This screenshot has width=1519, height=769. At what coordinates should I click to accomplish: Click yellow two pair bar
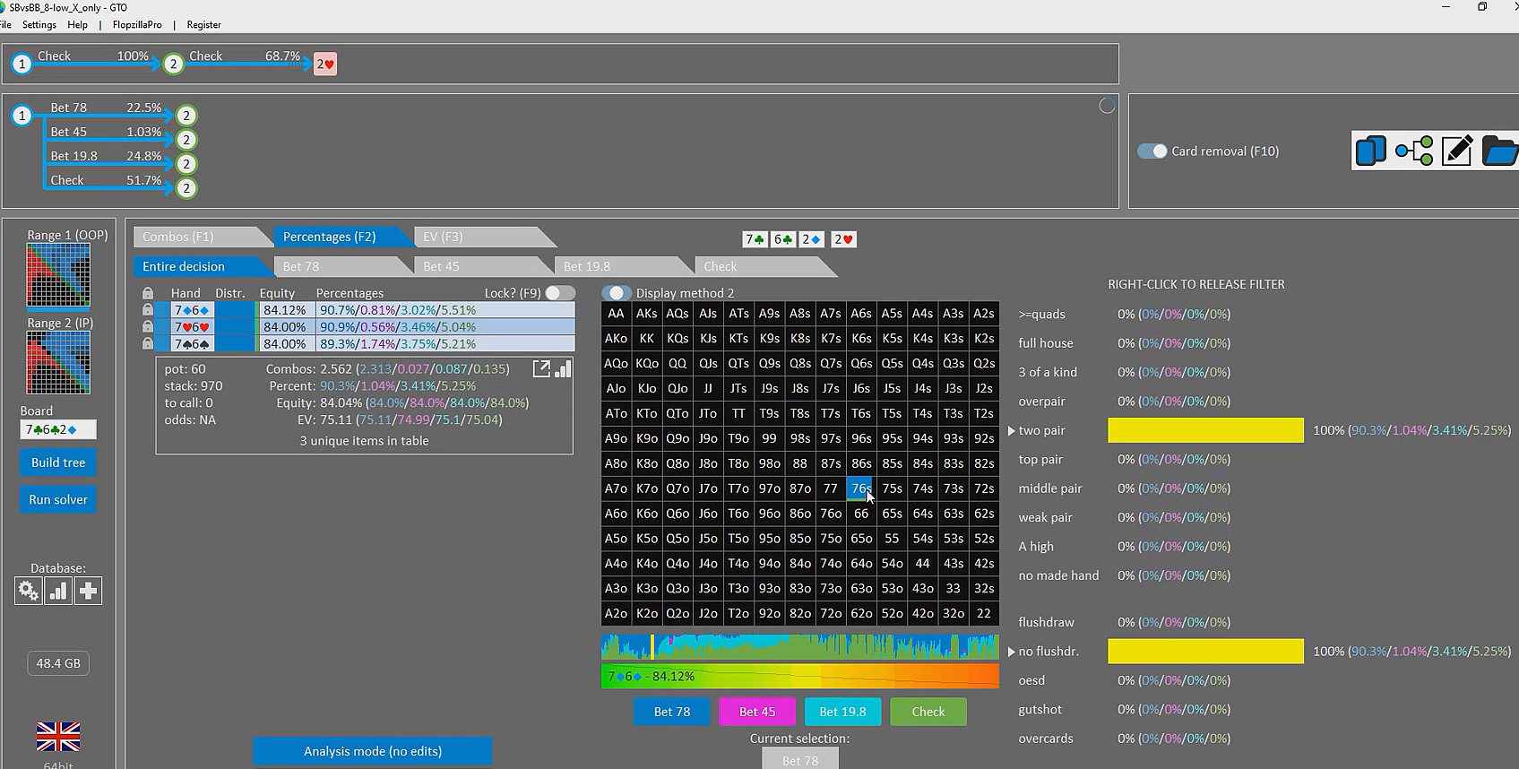click(x=1205, y=430)
